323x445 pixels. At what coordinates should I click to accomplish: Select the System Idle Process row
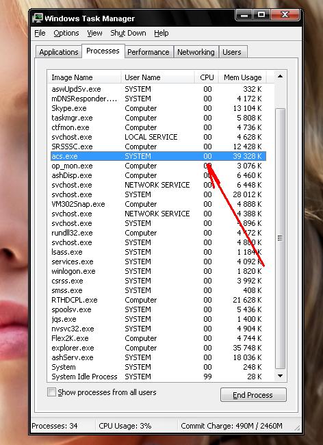(157, 377)
